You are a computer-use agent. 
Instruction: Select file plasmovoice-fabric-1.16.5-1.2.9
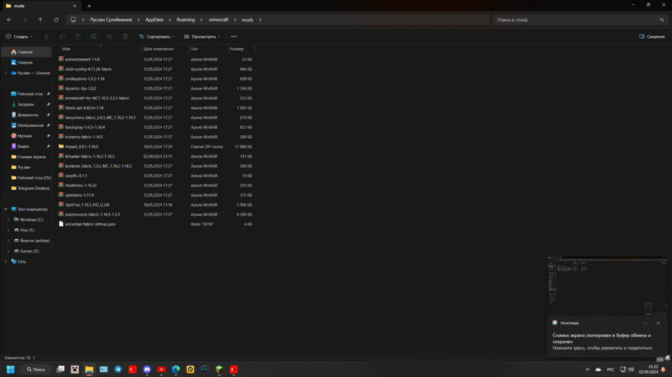click(x=92, y=215)
